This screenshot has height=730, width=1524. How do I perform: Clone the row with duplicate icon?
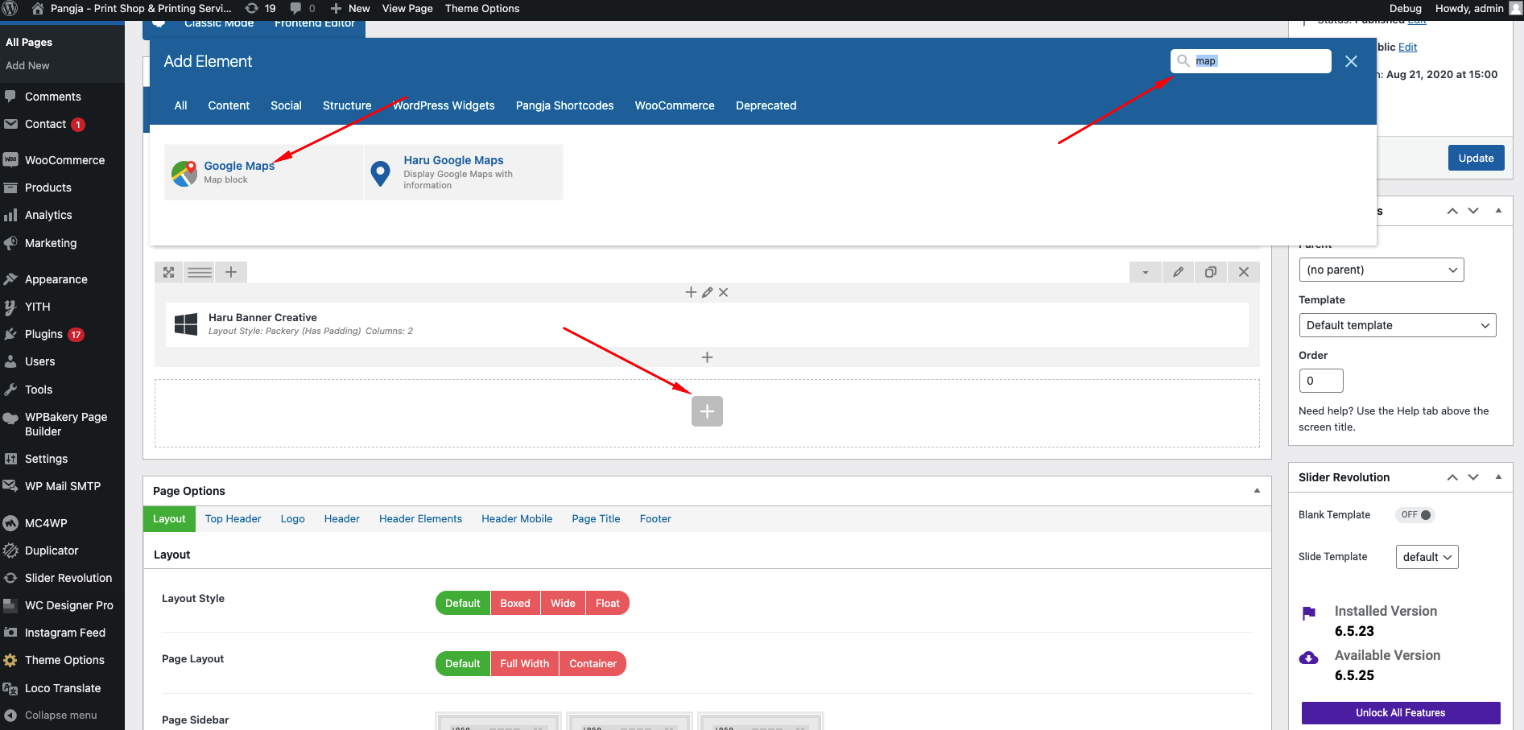[1210, 272]
